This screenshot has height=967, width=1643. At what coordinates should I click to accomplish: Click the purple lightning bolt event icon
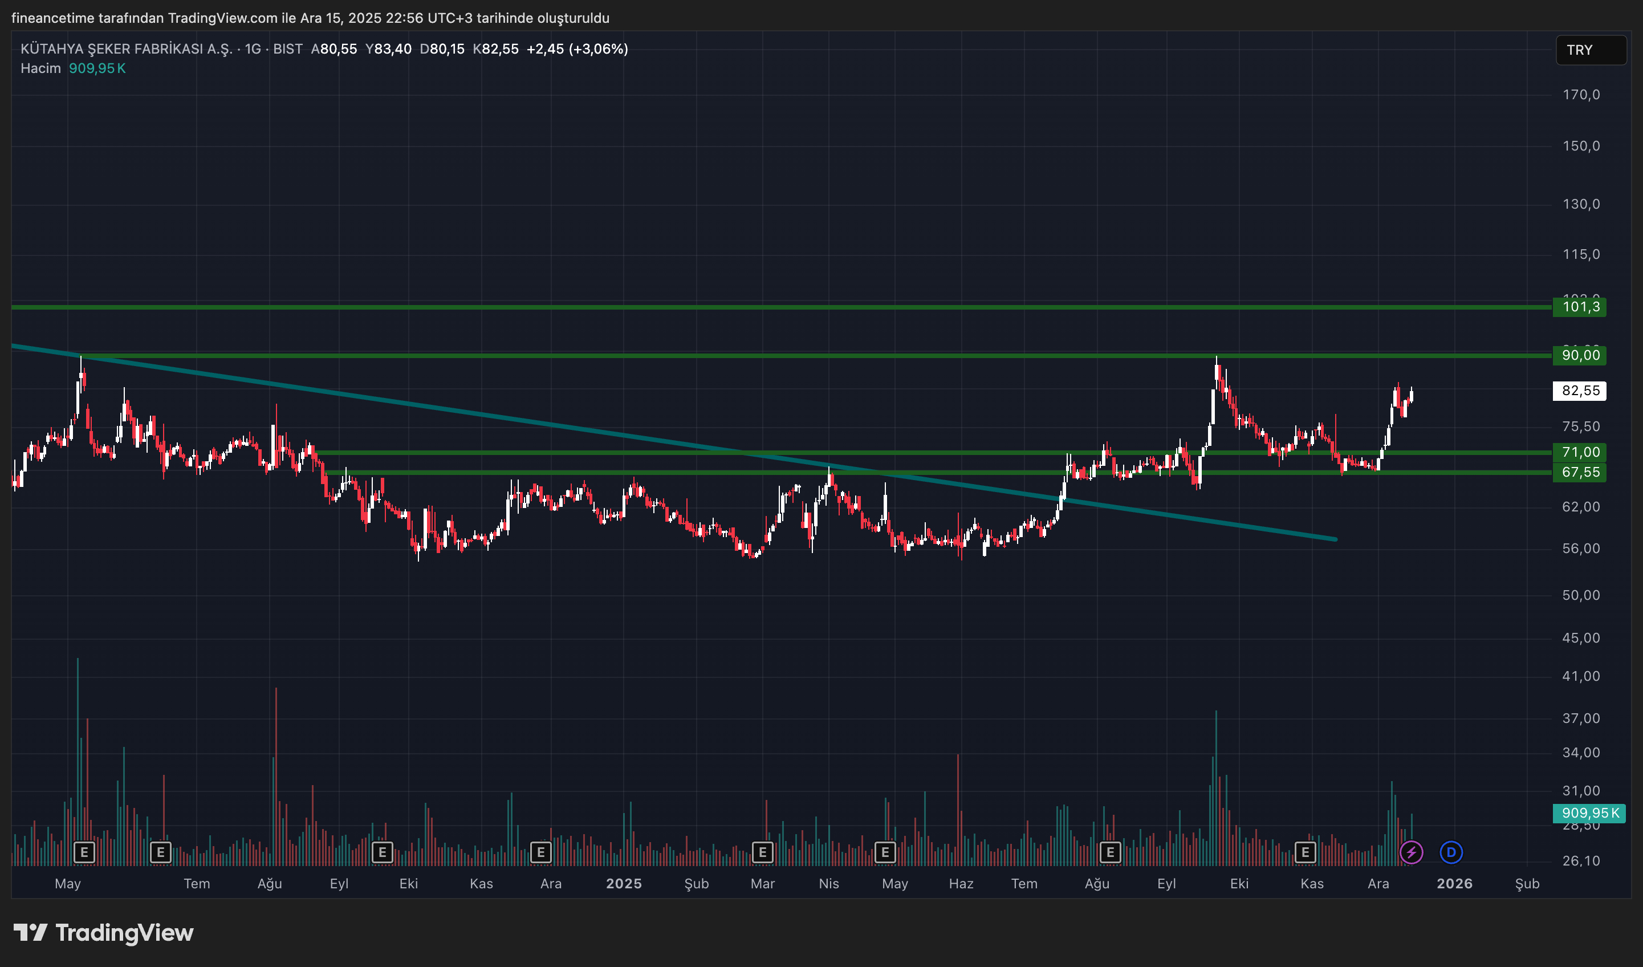point(1411,852)
